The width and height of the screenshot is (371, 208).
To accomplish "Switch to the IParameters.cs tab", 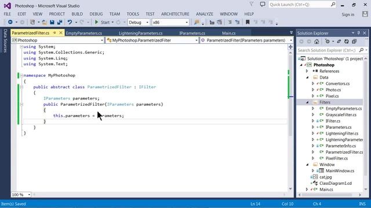I will 192,34.
